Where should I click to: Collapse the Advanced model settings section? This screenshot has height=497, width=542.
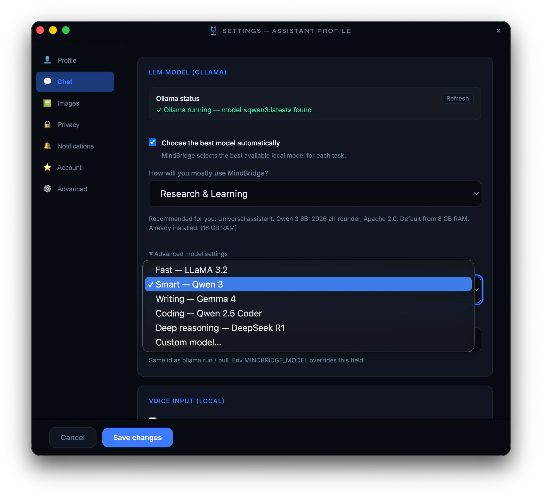(x=188, y=254)
